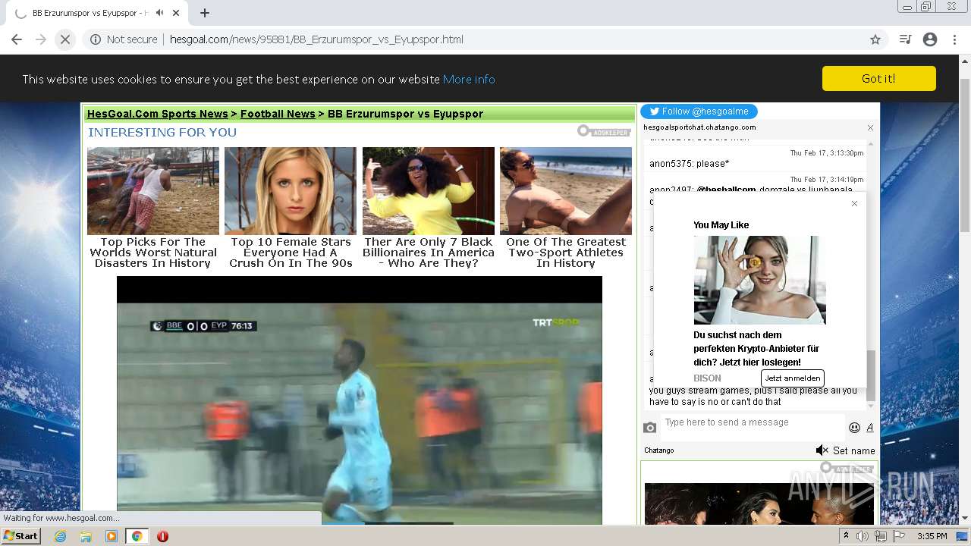971x546 pixels.
Task: Attach image with the camera icon
Action: [650, 428]
